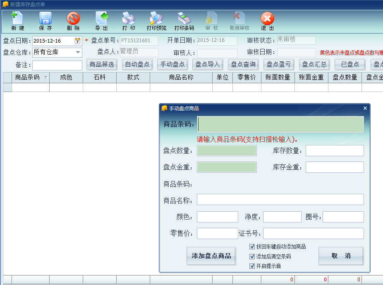The width and height of the screenshot is (383, 285).
Task: Toggle 按回车键自动添加商品 checkbox
Action: [x=252, y=246]
